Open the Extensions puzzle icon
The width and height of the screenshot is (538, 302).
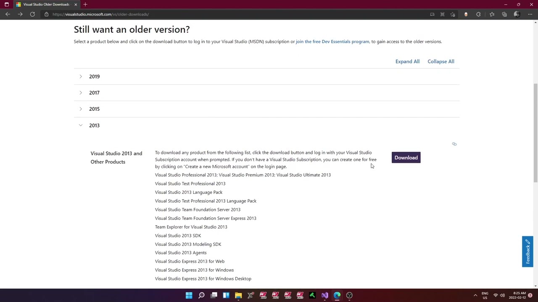[478, 14]
